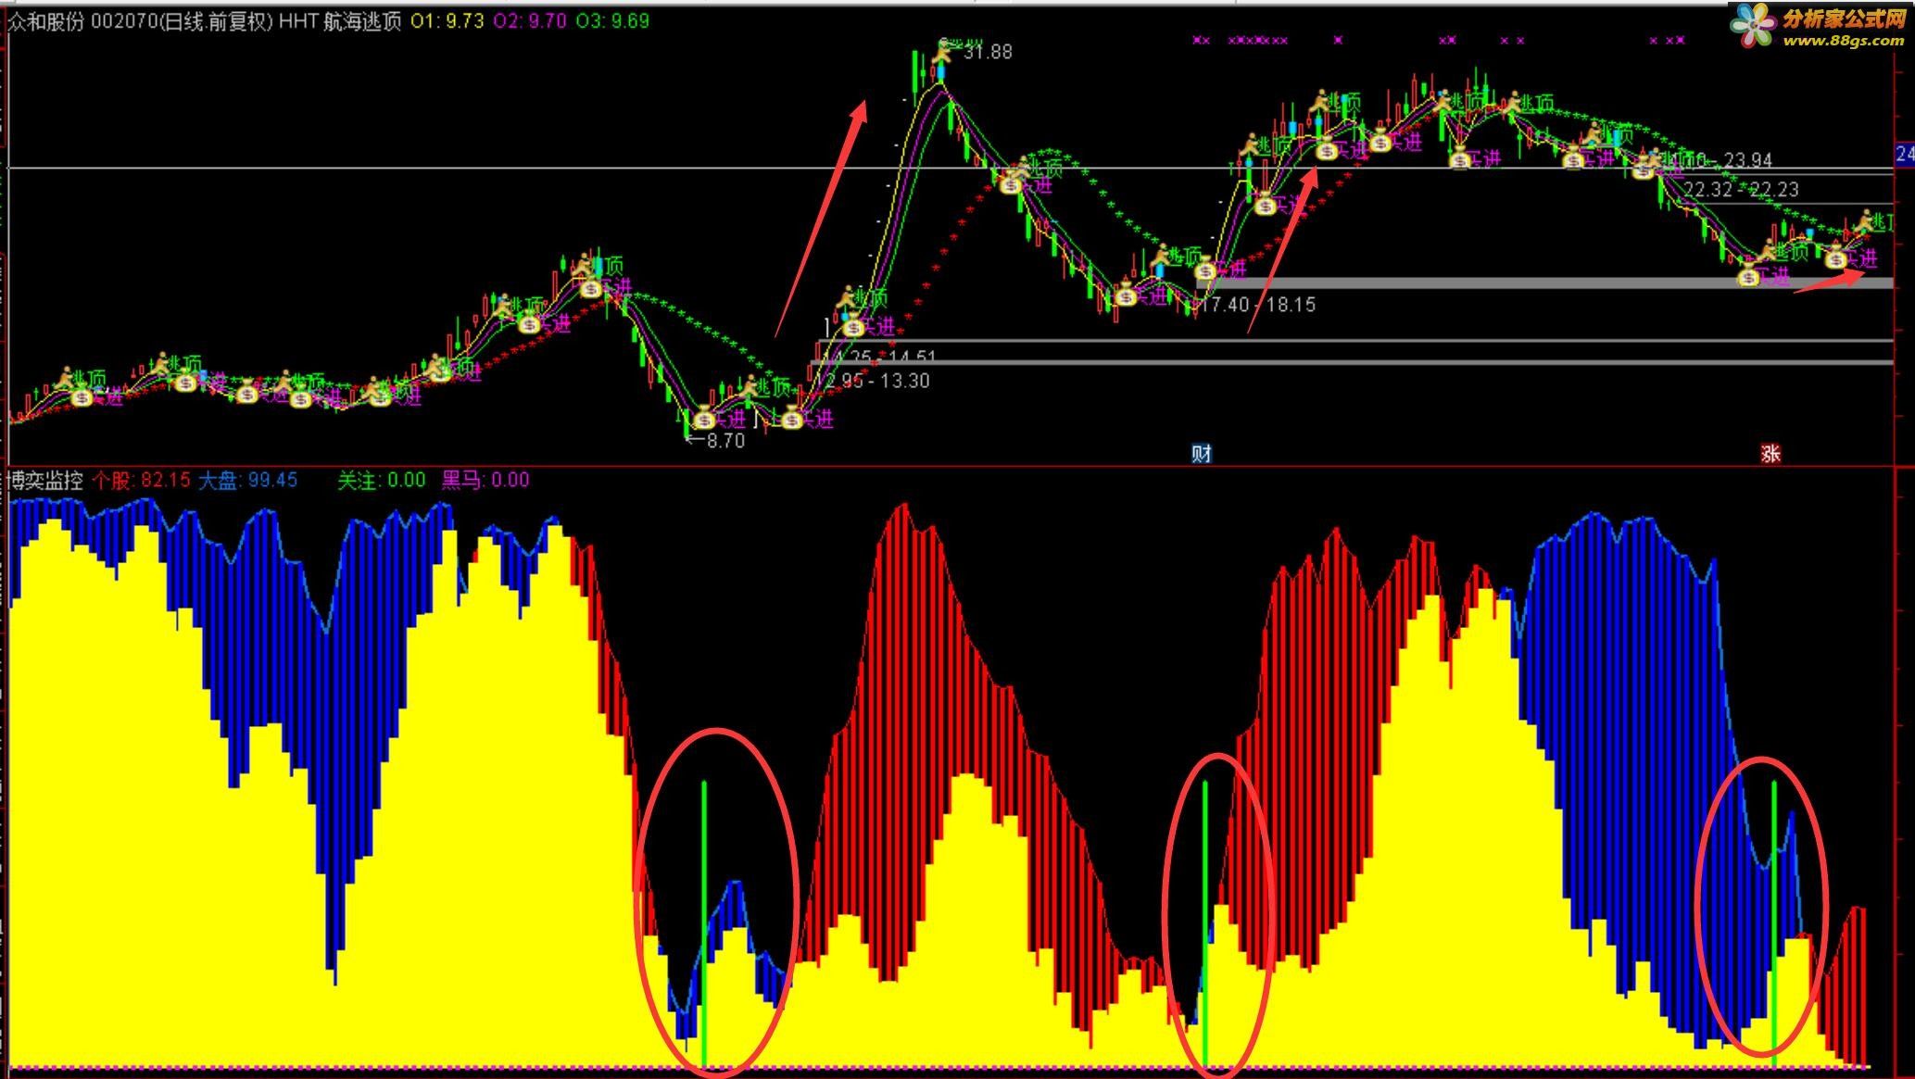Click the magenta O2: 9.70 value

click(x=530, y=21)
